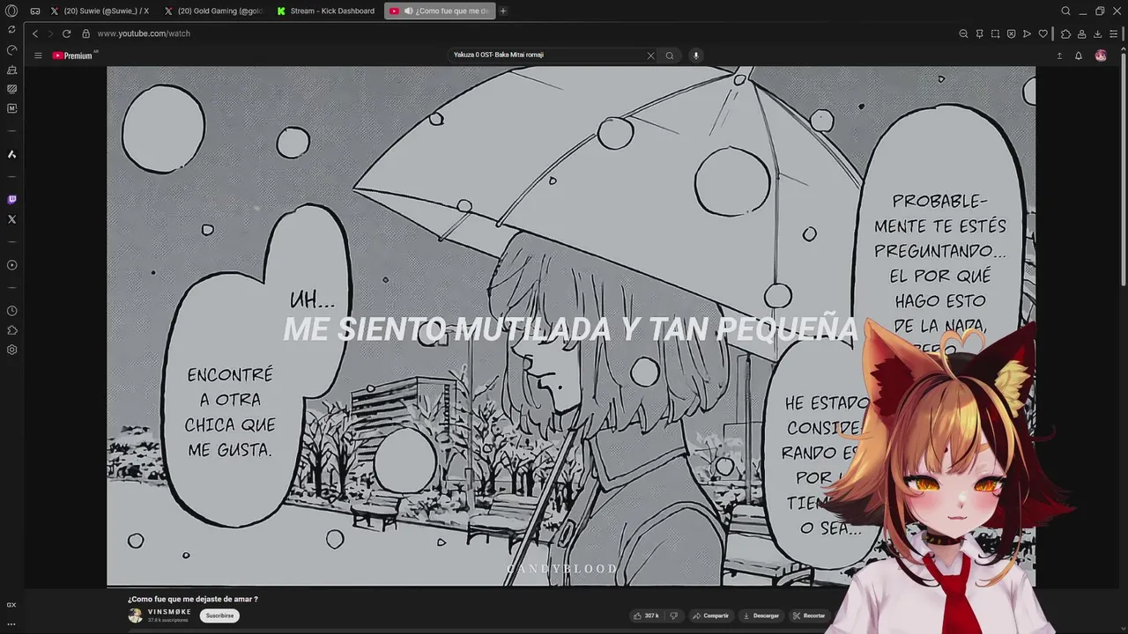
Task: Reload the current page
Action: pyautogui.click(x=66, y=33)
